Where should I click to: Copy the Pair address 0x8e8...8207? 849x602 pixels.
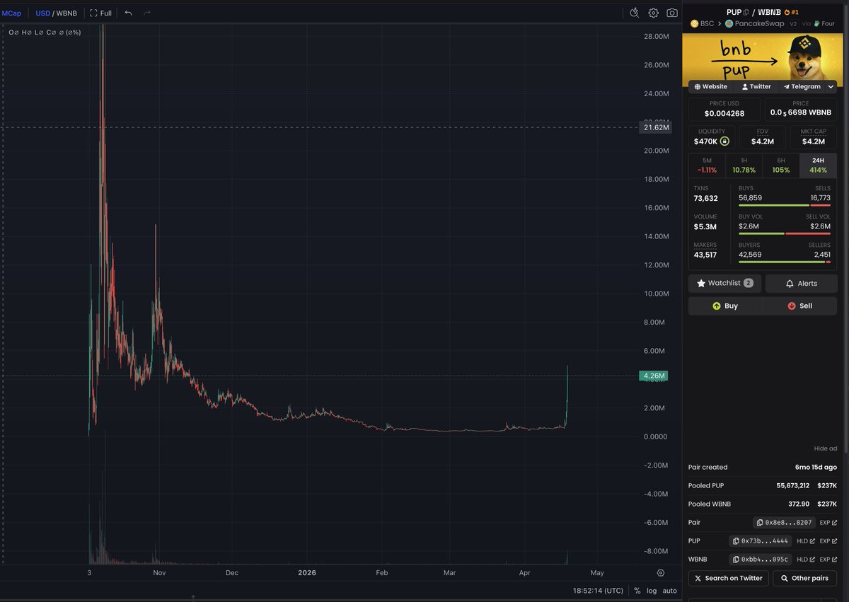(x=784, y=522)
